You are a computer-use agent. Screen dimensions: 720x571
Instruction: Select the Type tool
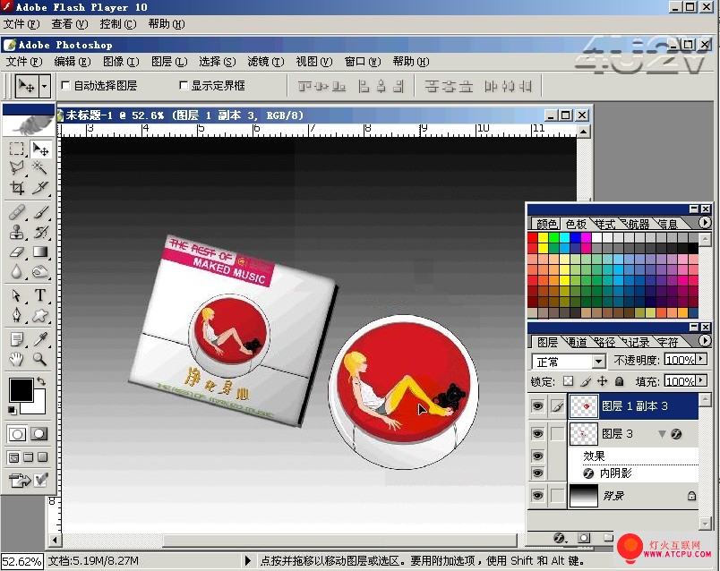click(x=40, y=295)
